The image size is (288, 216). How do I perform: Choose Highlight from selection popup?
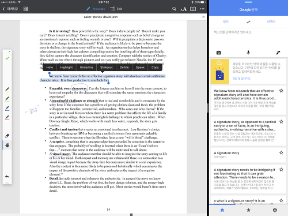pos(66,68)
